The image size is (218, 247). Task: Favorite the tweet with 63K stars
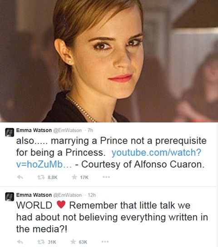pyautogui.click(x=73, y=242)
